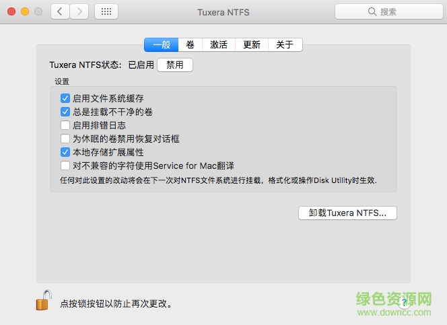Click the search magnifier field 搜索
447x325 pixels.
pyautogui.click(x=389, y=11)
